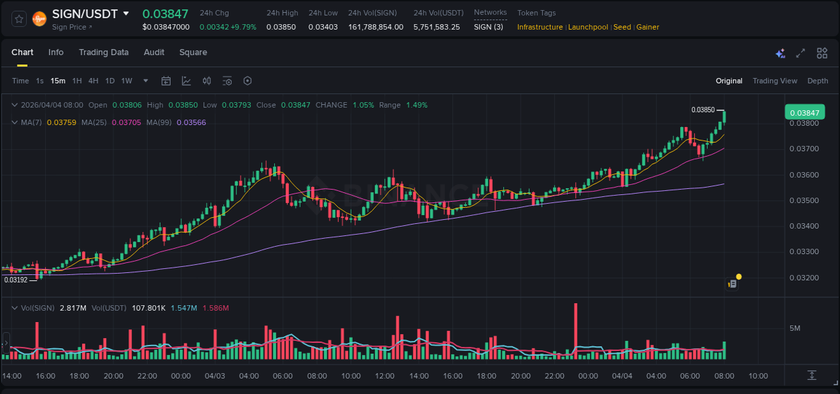Image resolution: width=840 pixels, height=394 pixels.
Task: Expand chart to fullscreen with arrow icon
Action: (800, 52)
